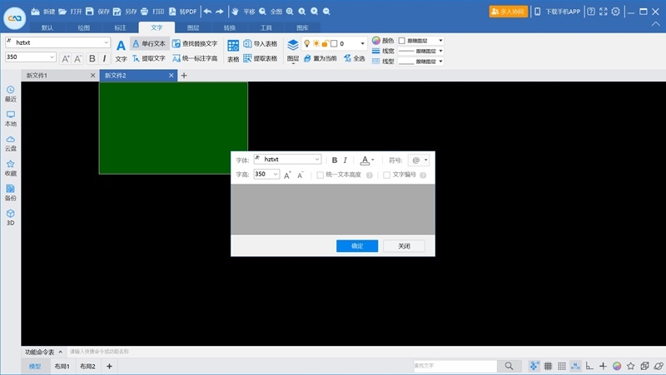Image resolution: width=666 pixels, height=375 pixels.
Task: Check the 文字编号 checkbox
Action: (x=386, y=175)
